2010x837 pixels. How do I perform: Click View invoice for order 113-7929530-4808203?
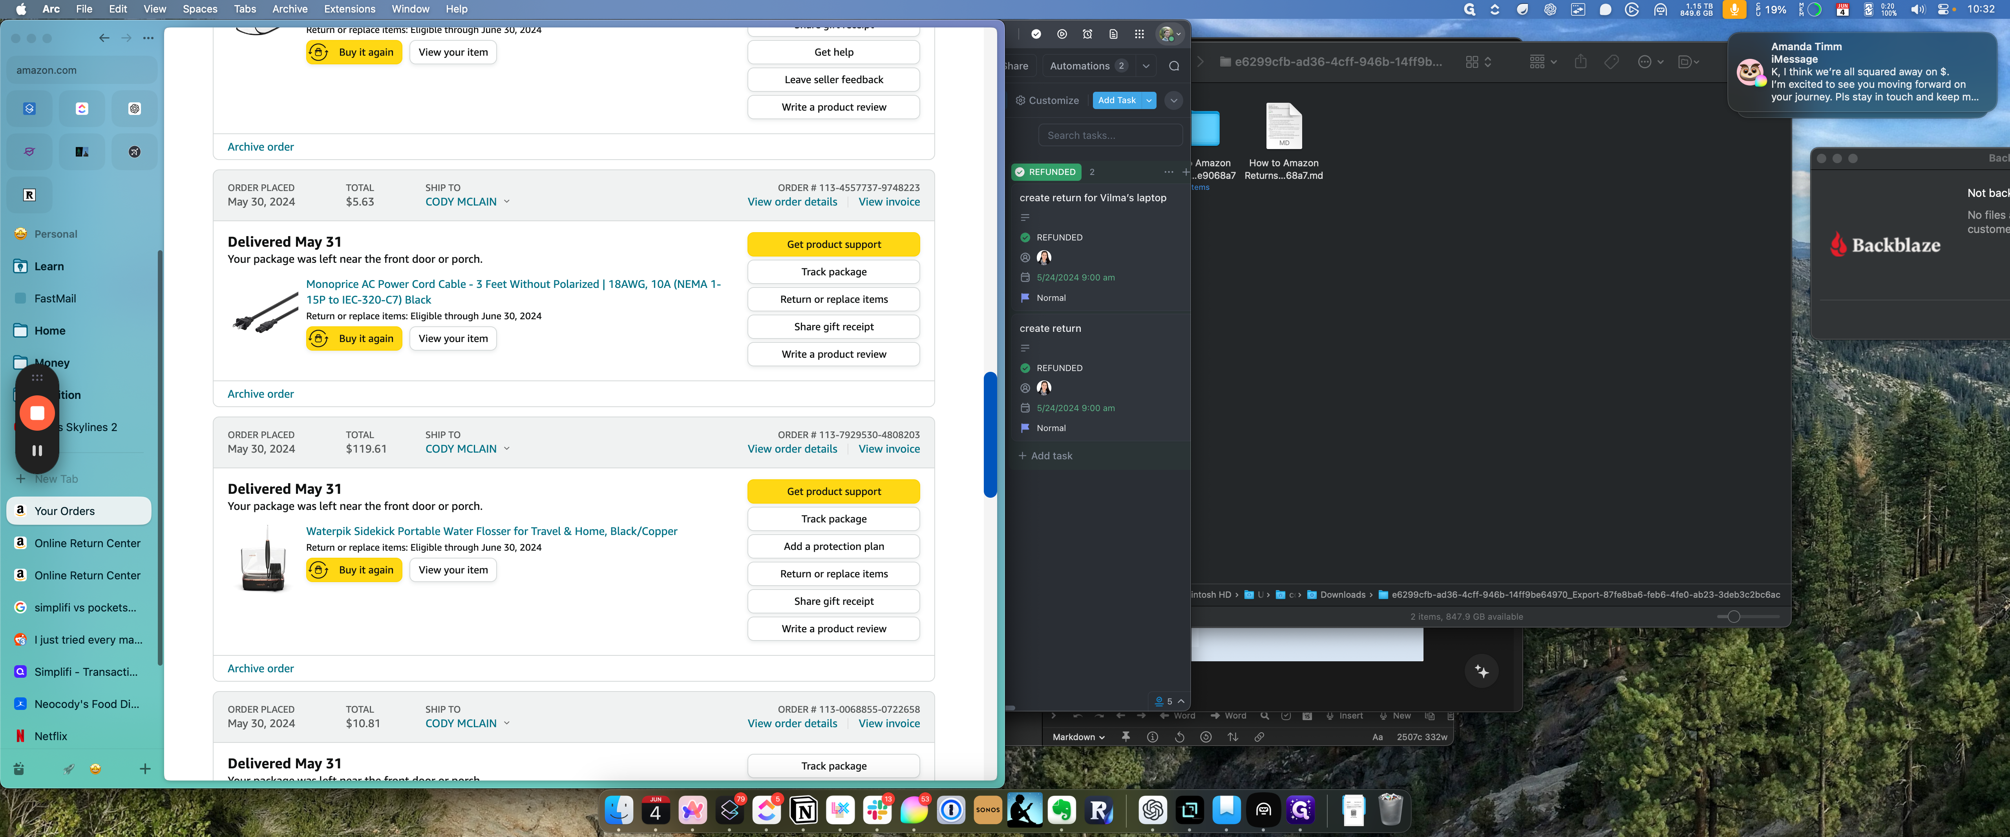tap(889, 449)
